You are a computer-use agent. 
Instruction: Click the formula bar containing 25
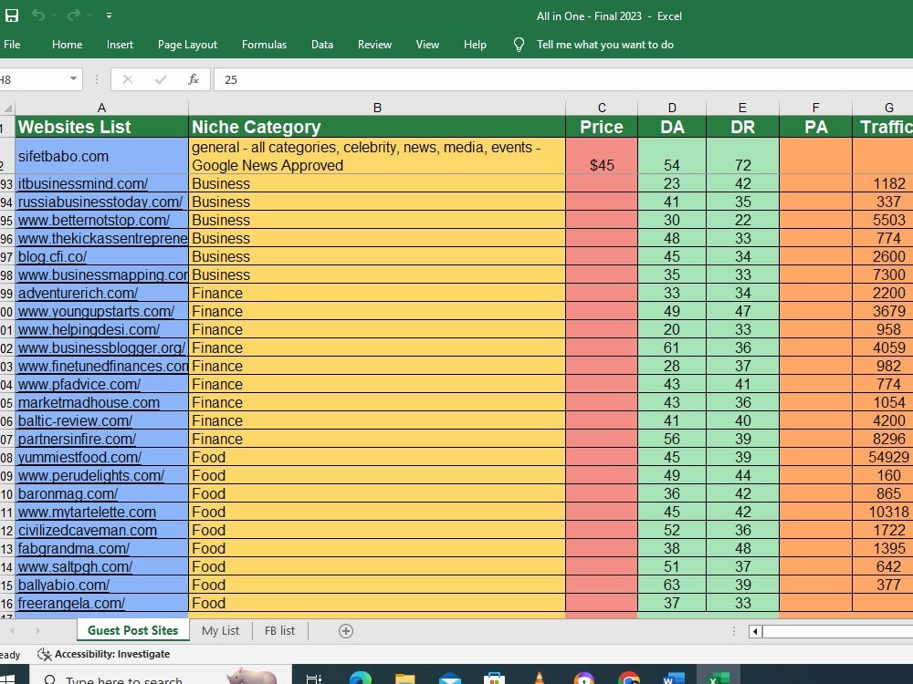tap(563, 79)
